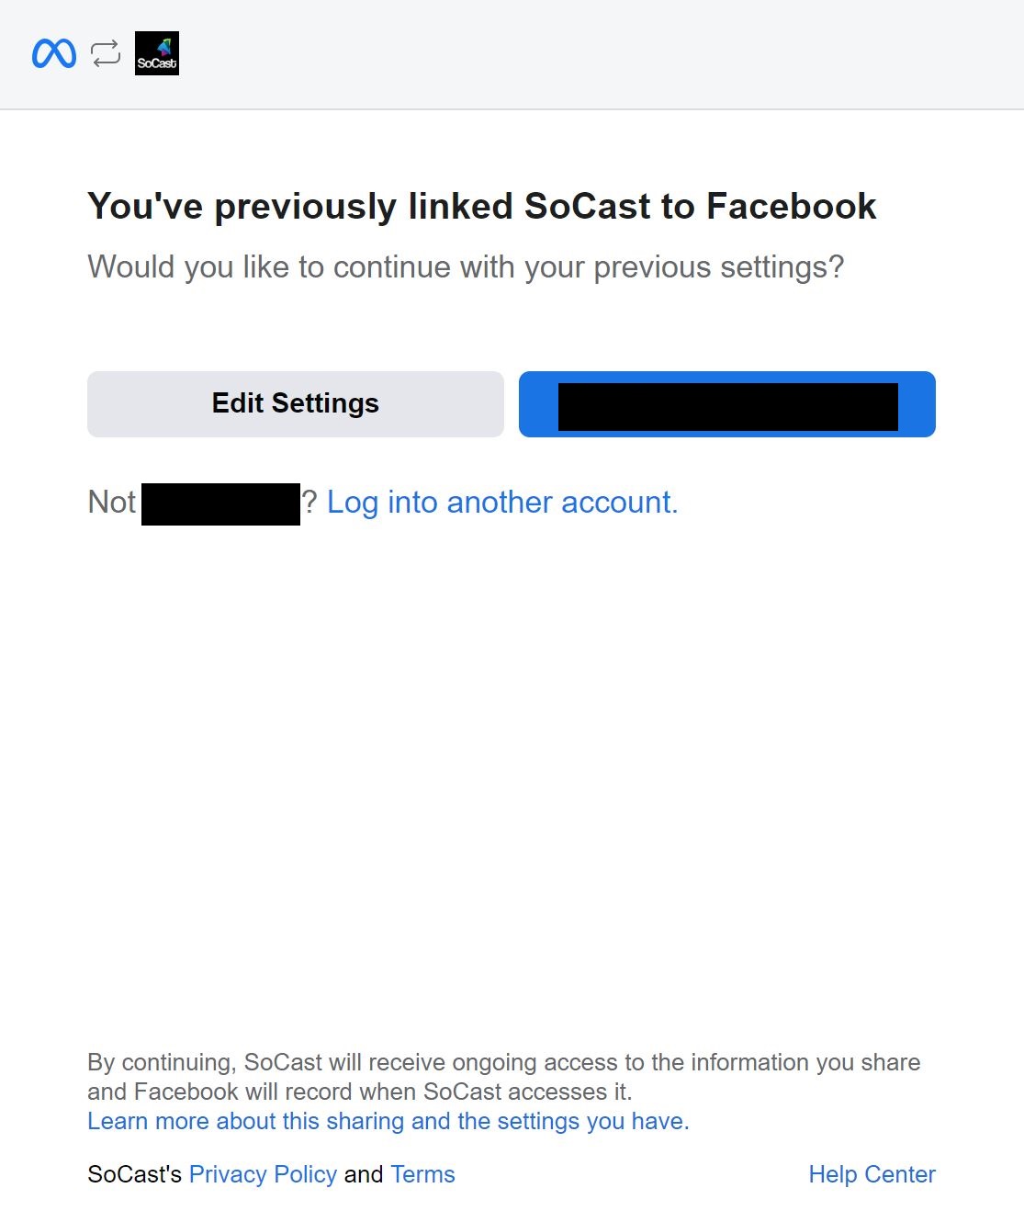Click the word 'SoCast's' in the footer
Image resolution: width=1024 pixels, height=1222 pixels.
[x=135, y=1174]
